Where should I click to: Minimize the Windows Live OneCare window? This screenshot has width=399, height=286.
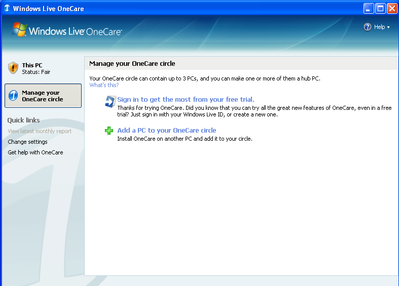368,9
